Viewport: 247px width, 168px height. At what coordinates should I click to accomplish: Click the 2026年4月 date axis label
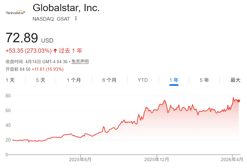pos(232,159)
